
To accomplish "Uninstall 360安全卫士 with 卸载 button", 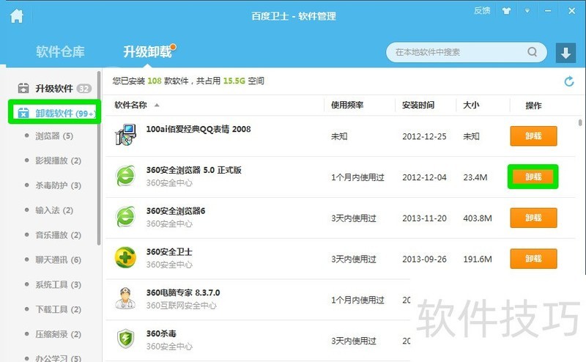I will tap(533, 259).
